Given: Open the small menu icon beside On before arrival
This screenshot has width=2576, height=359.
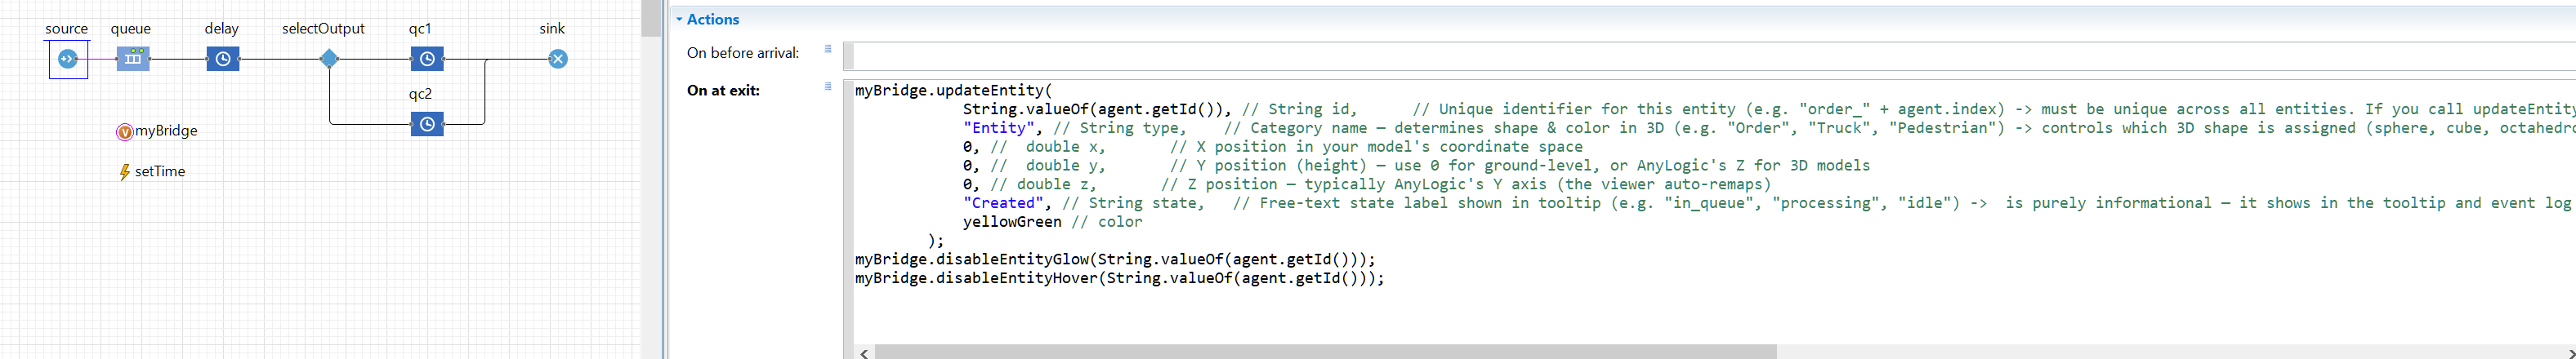Looking at the screenshot, I should pos(828,49).
